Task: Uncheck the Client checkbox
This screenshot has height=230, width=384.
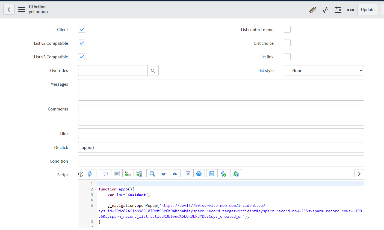Action: [81, 29]
